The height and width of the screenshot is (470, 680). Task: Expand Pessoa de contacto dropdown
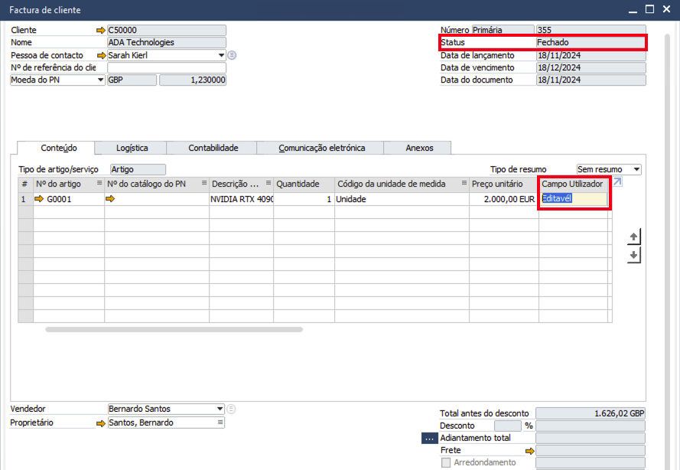(222, 55)
